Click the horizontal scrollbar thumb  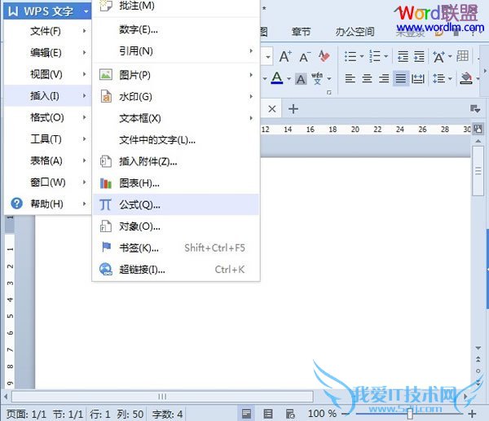(x=162, y=397)
